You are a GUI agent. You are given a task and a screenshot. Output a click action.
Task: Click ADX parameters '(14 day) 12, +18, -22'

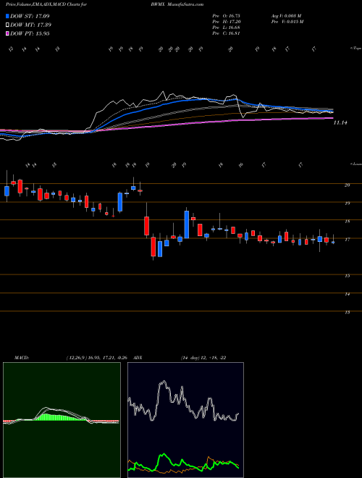point(203,358)
